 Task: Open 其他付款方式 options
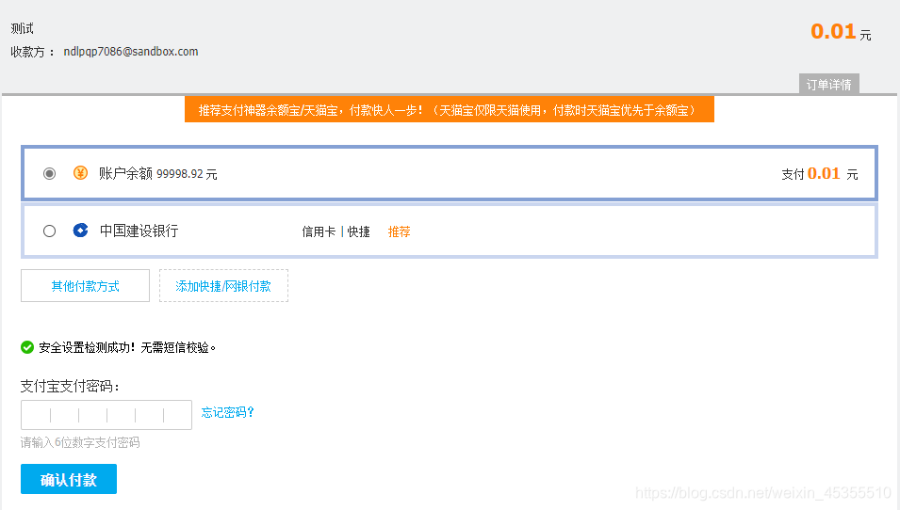coord(85,285)
